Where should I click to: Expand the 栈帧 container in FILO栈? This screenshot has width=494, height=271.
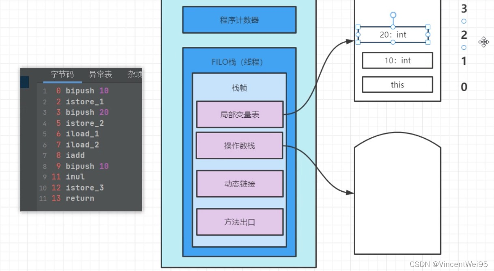(x=239, y=88)
